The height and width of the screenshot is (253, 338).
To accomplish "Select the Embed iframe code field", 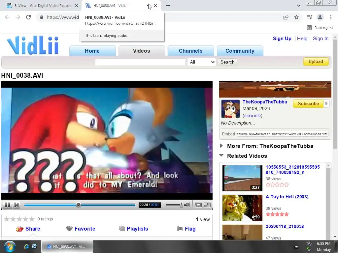I will coord(283,134).
